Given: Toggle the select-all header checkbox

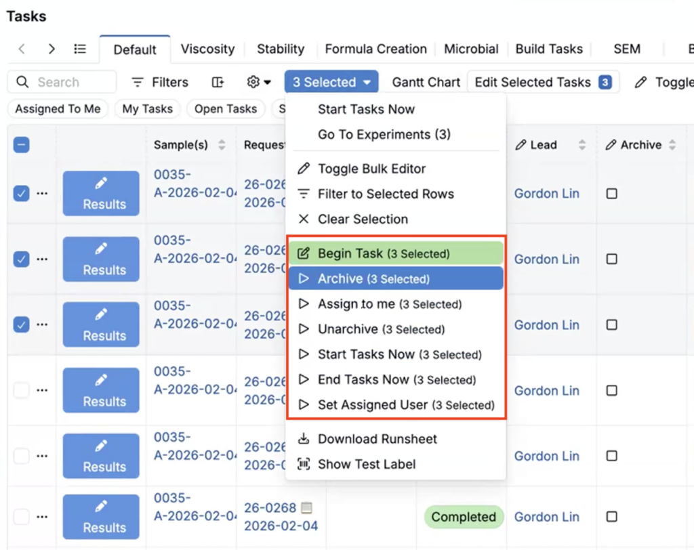Looking at the screenshot, I should click(21, 145).
